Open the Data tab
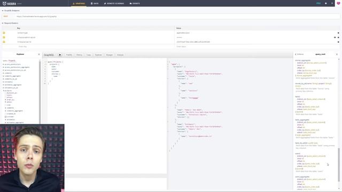This screenshot has height=192, width=342. click(x=95, y=4)
